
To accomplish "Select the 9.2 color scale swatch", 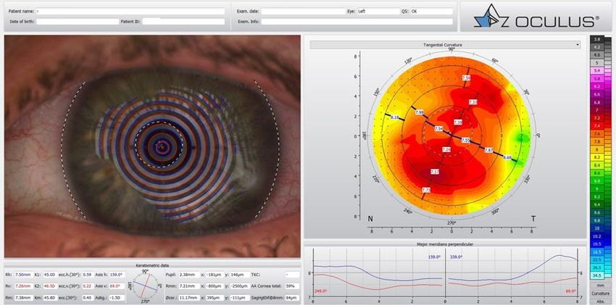I will 597,196.
